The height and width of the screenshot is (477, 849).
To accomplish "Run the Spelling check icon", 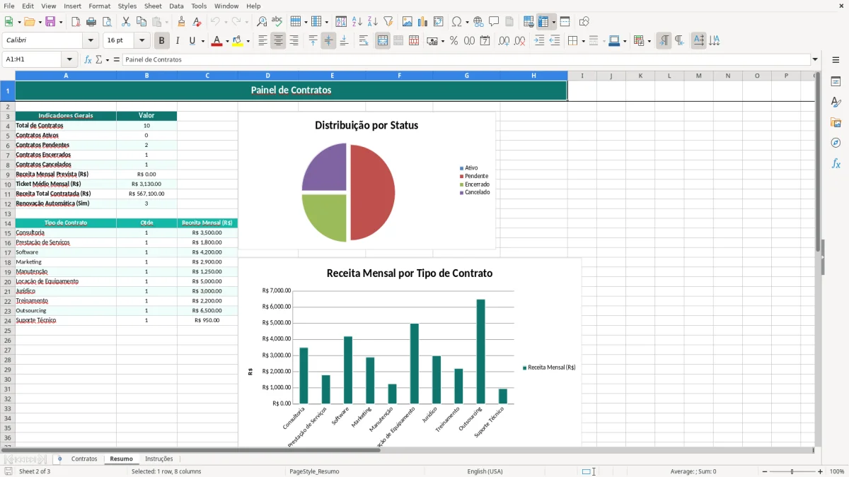I will (x=277, y=22).
